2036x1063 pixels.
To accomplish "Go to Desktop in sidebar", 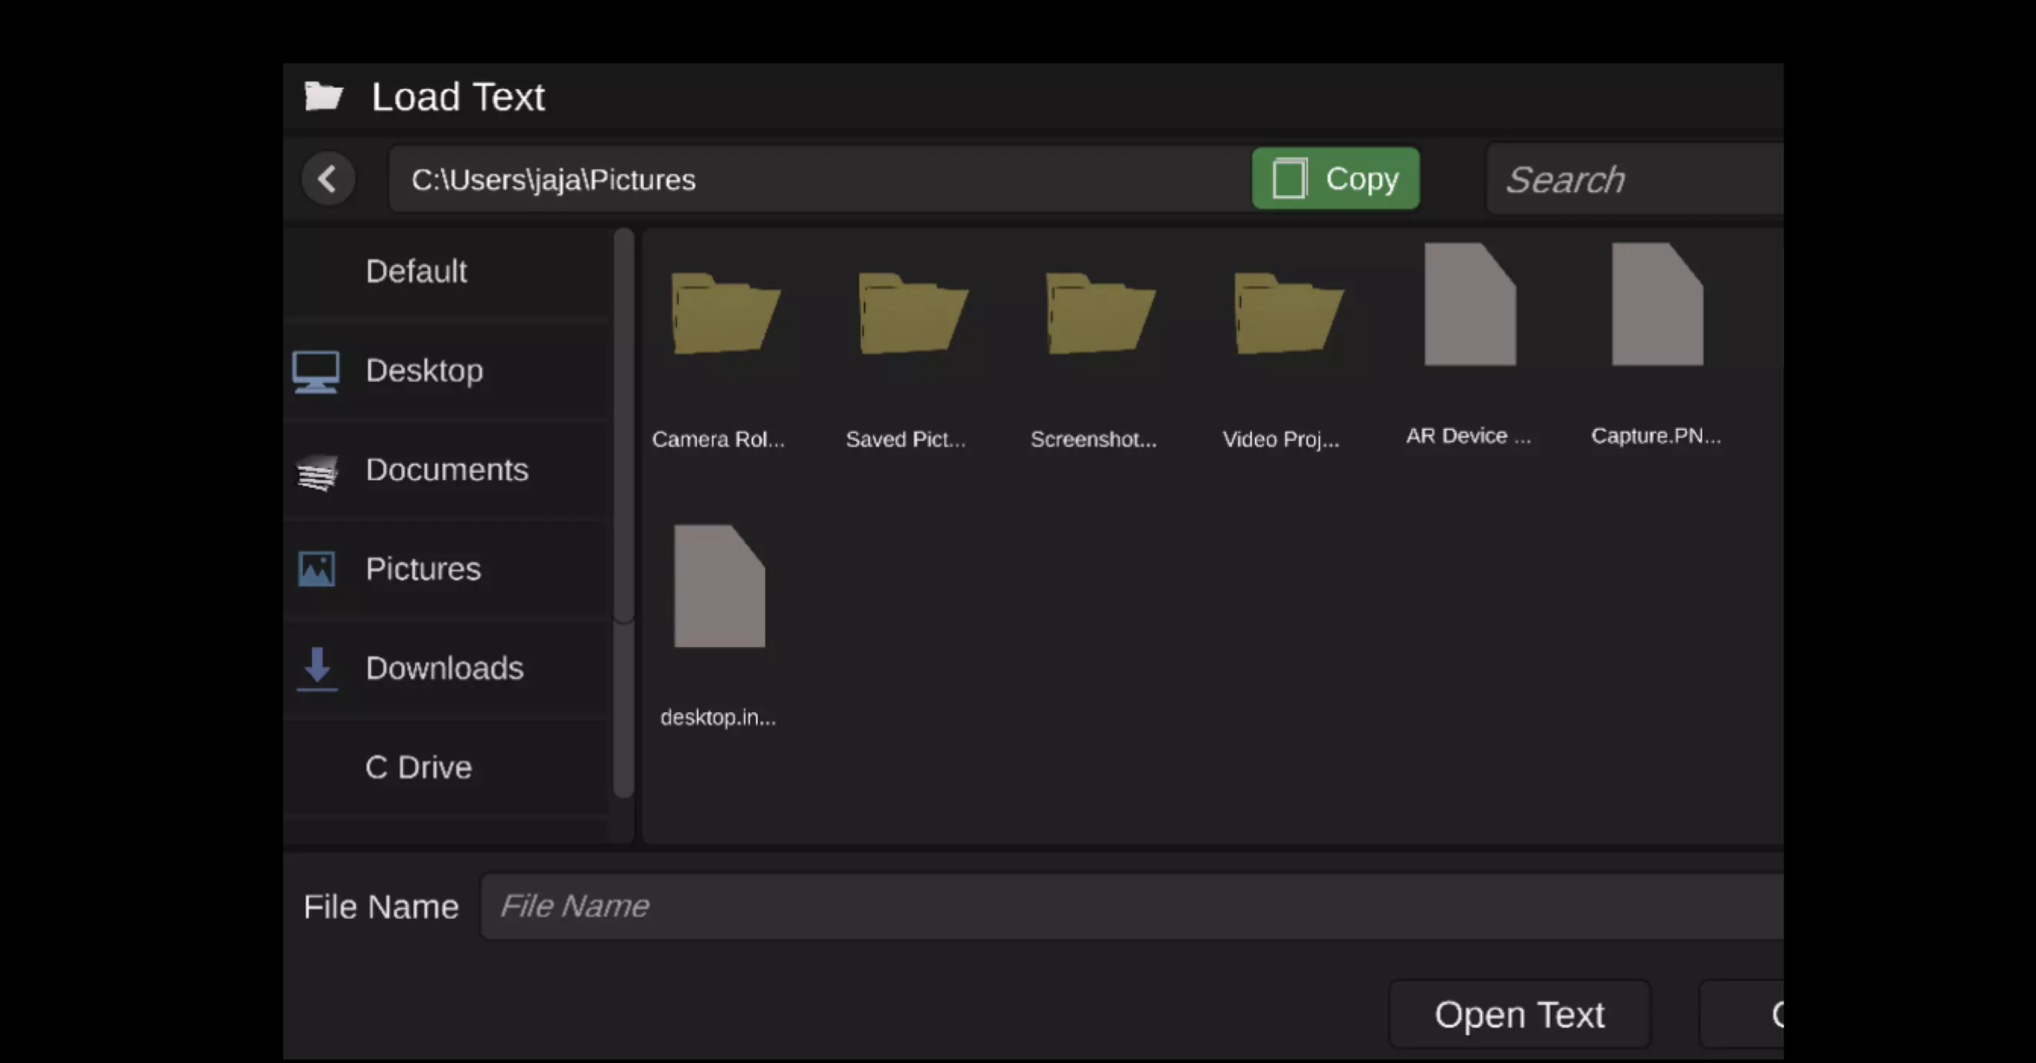I will pyautogui.click(x=424, y=371).
